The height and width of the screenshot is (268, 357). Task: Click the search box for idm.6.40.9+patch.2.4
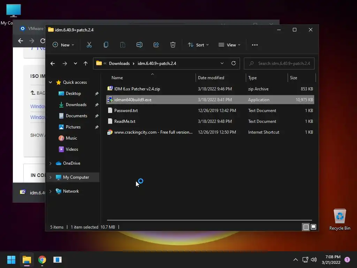(279, 64)
